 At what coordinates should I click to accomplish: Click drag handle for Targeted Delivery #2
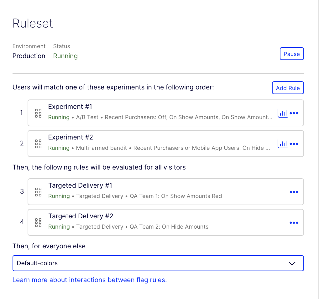(38, 223)
